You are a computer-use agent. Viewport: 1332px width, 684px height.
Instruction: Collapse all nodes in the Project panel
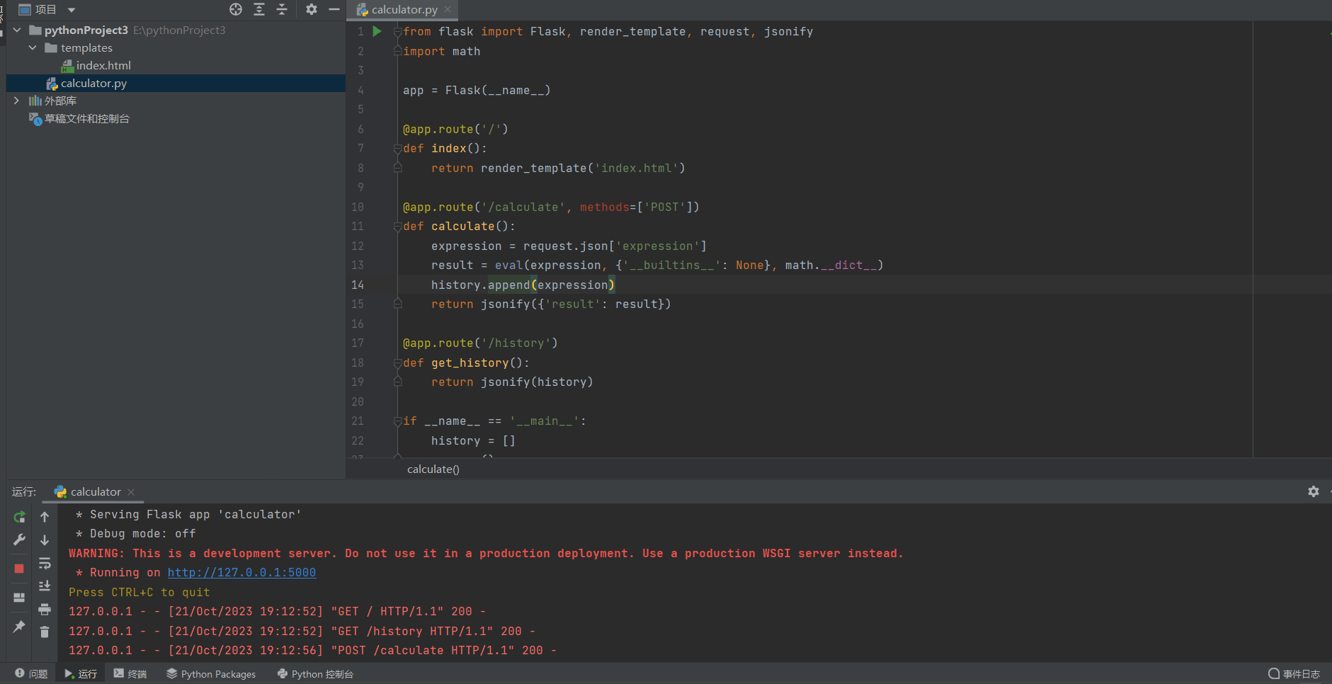tap(281, 9)
